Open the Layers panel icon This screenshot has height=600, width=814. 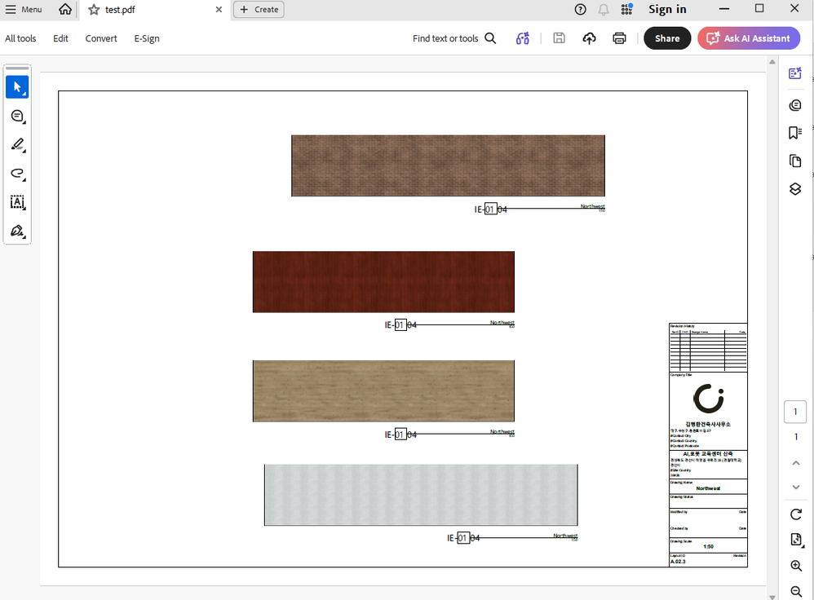[794, 189]
